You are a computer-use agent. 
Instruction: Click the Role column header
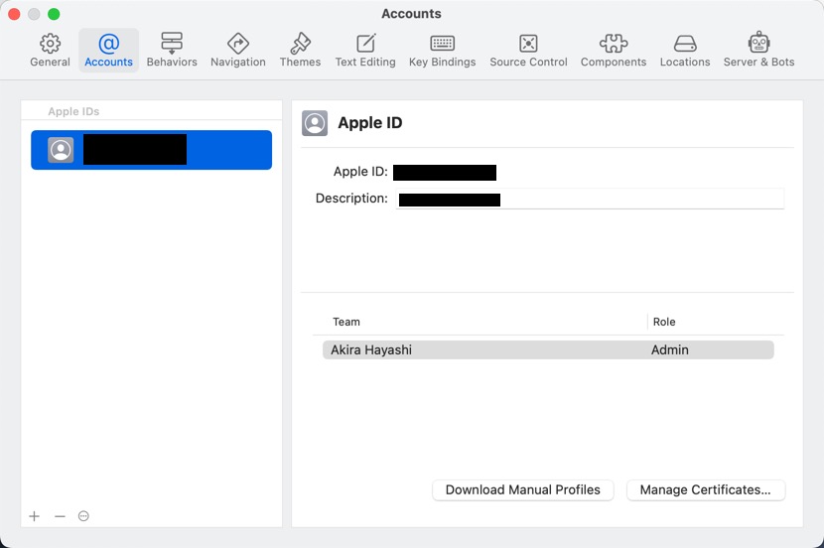pyautogui.click(x=664, y=322)
